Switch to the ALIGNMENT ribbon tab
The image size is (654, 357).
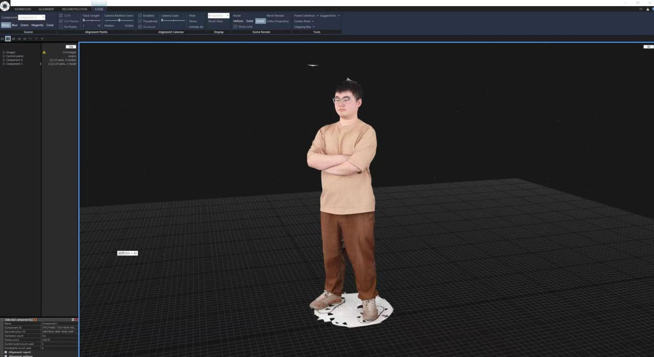point(46,9)
